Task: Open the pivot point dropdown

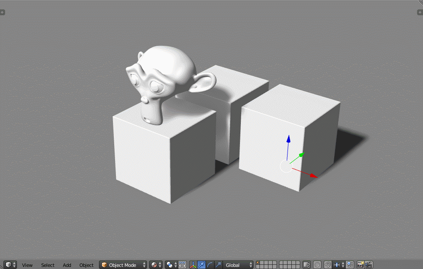Action: (x=172, y=265)
